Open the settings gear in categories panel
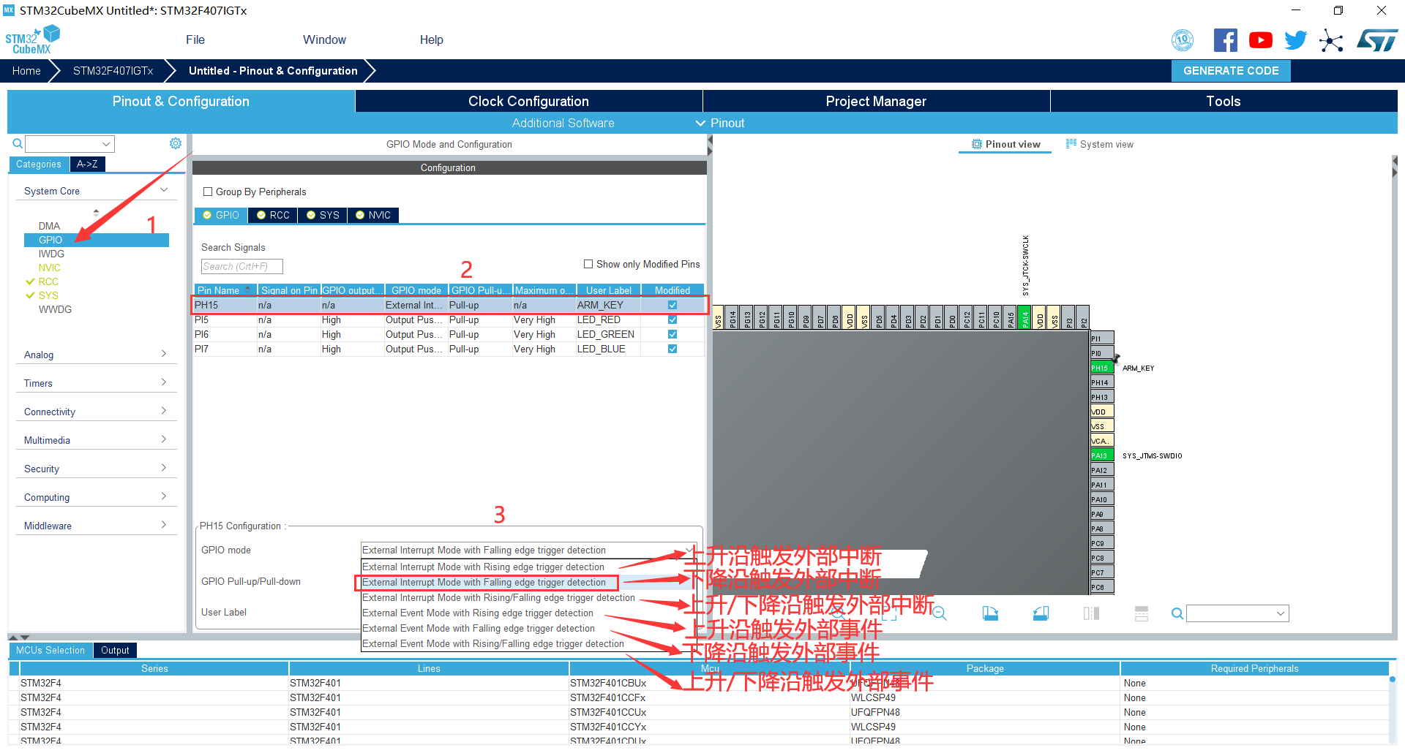Image resolution: width=1405 pixels, height=753 pixels. point(176,143)
